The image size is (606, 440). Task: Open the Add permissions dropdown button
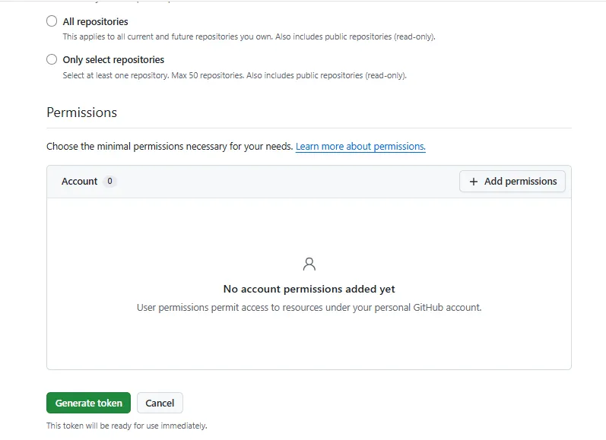click(x=512, y=181)
